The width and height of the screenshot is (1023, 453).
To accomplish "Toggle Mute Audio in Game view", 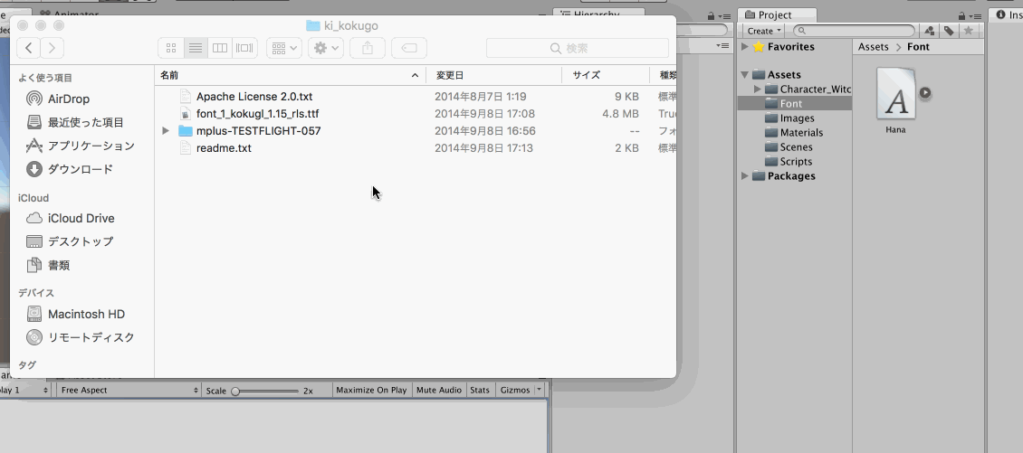I will coord(438,391).
